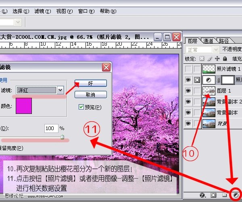Viewport: 242px width, 202px height.
Task: Hide 背景 layer visibility eye
Action: [x=188, y=123]
